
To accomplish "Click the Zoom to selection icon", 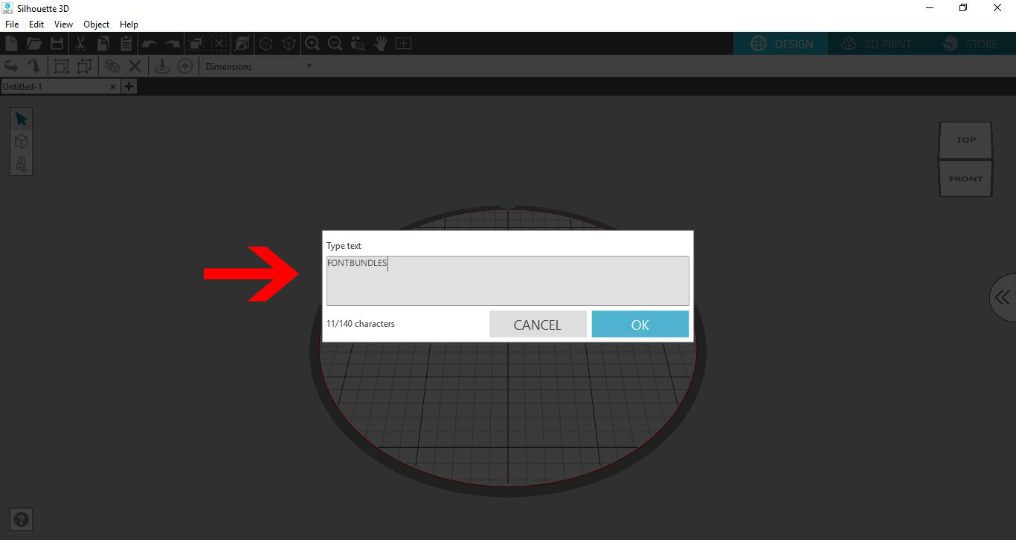I will click(x=358, y=44).
